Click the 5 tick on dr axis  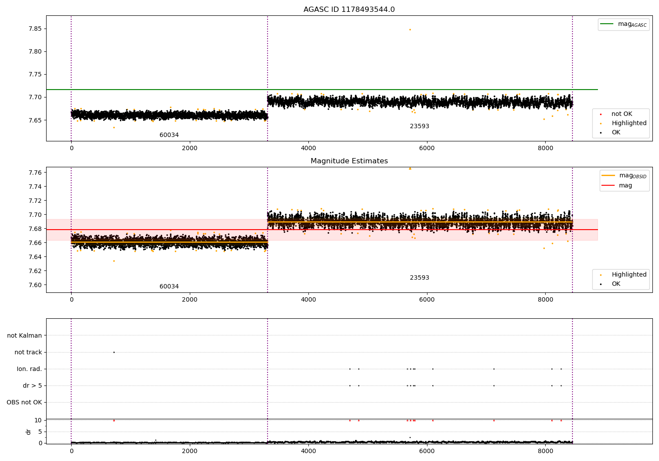click(40, 432)
